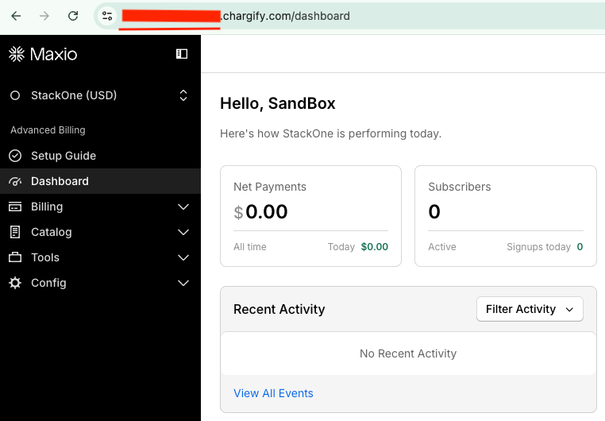Click the Catalog document icon
The width and height of the screenshot is (605, 421).
[x=15, y=232]
